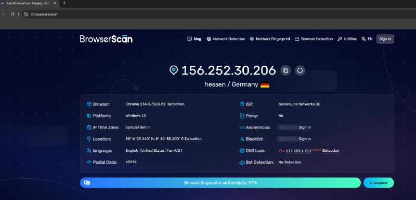The height and width of the screenshot is (200, 416).
Task: Click the browserscan.net address bar
Action: coord(44,15)
